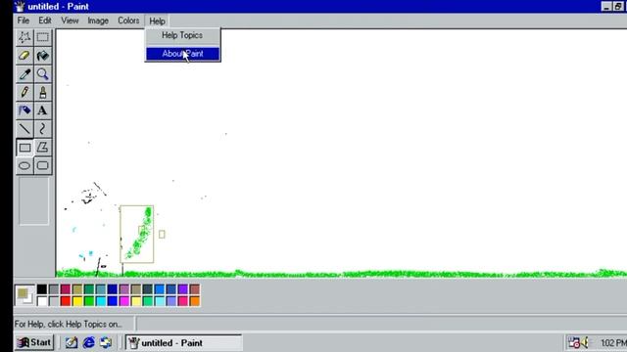
Task: Select the Pencil tool
Action: 24,92
